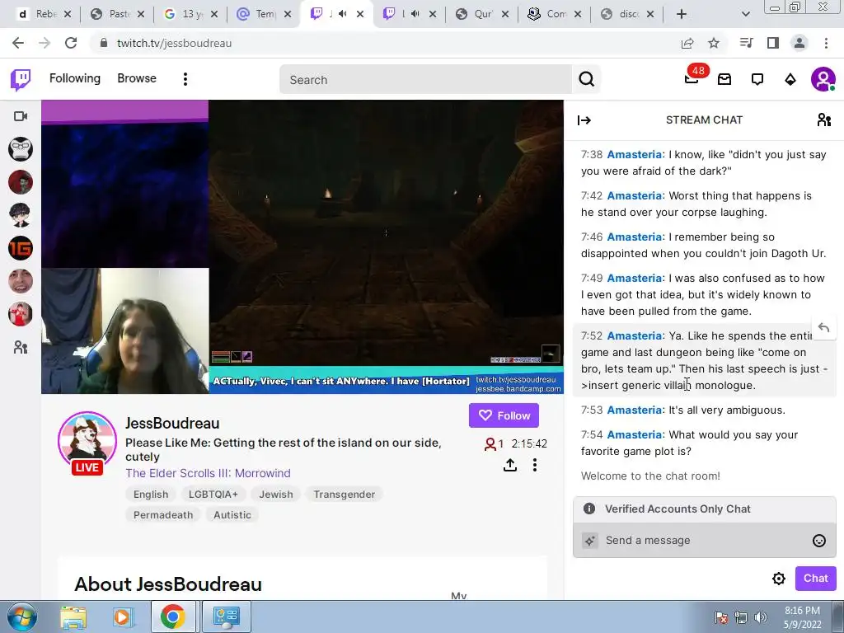Send message with the Chat button
Image resolution: width=844 pixels, height=633 pixels.
[815, 579]
